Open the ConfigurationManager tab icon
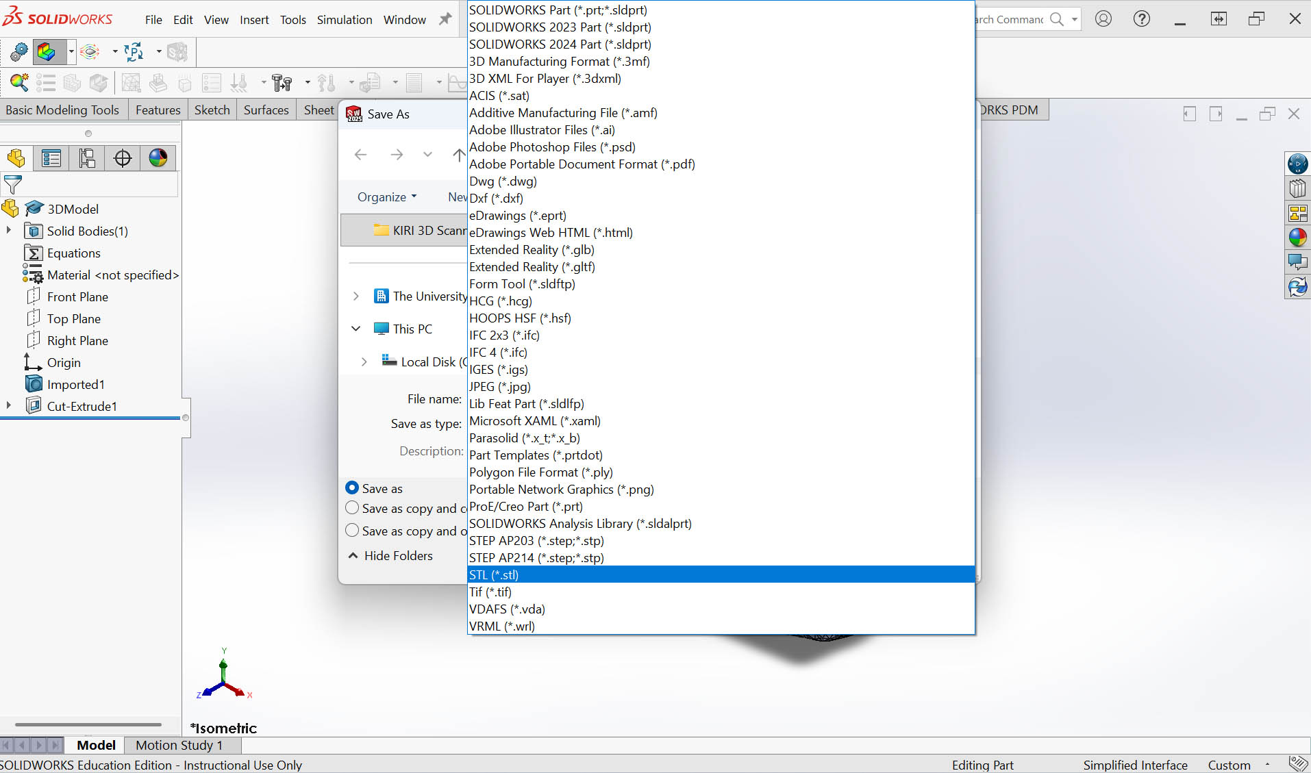1311x773 pixels. (x=87, y=158)
